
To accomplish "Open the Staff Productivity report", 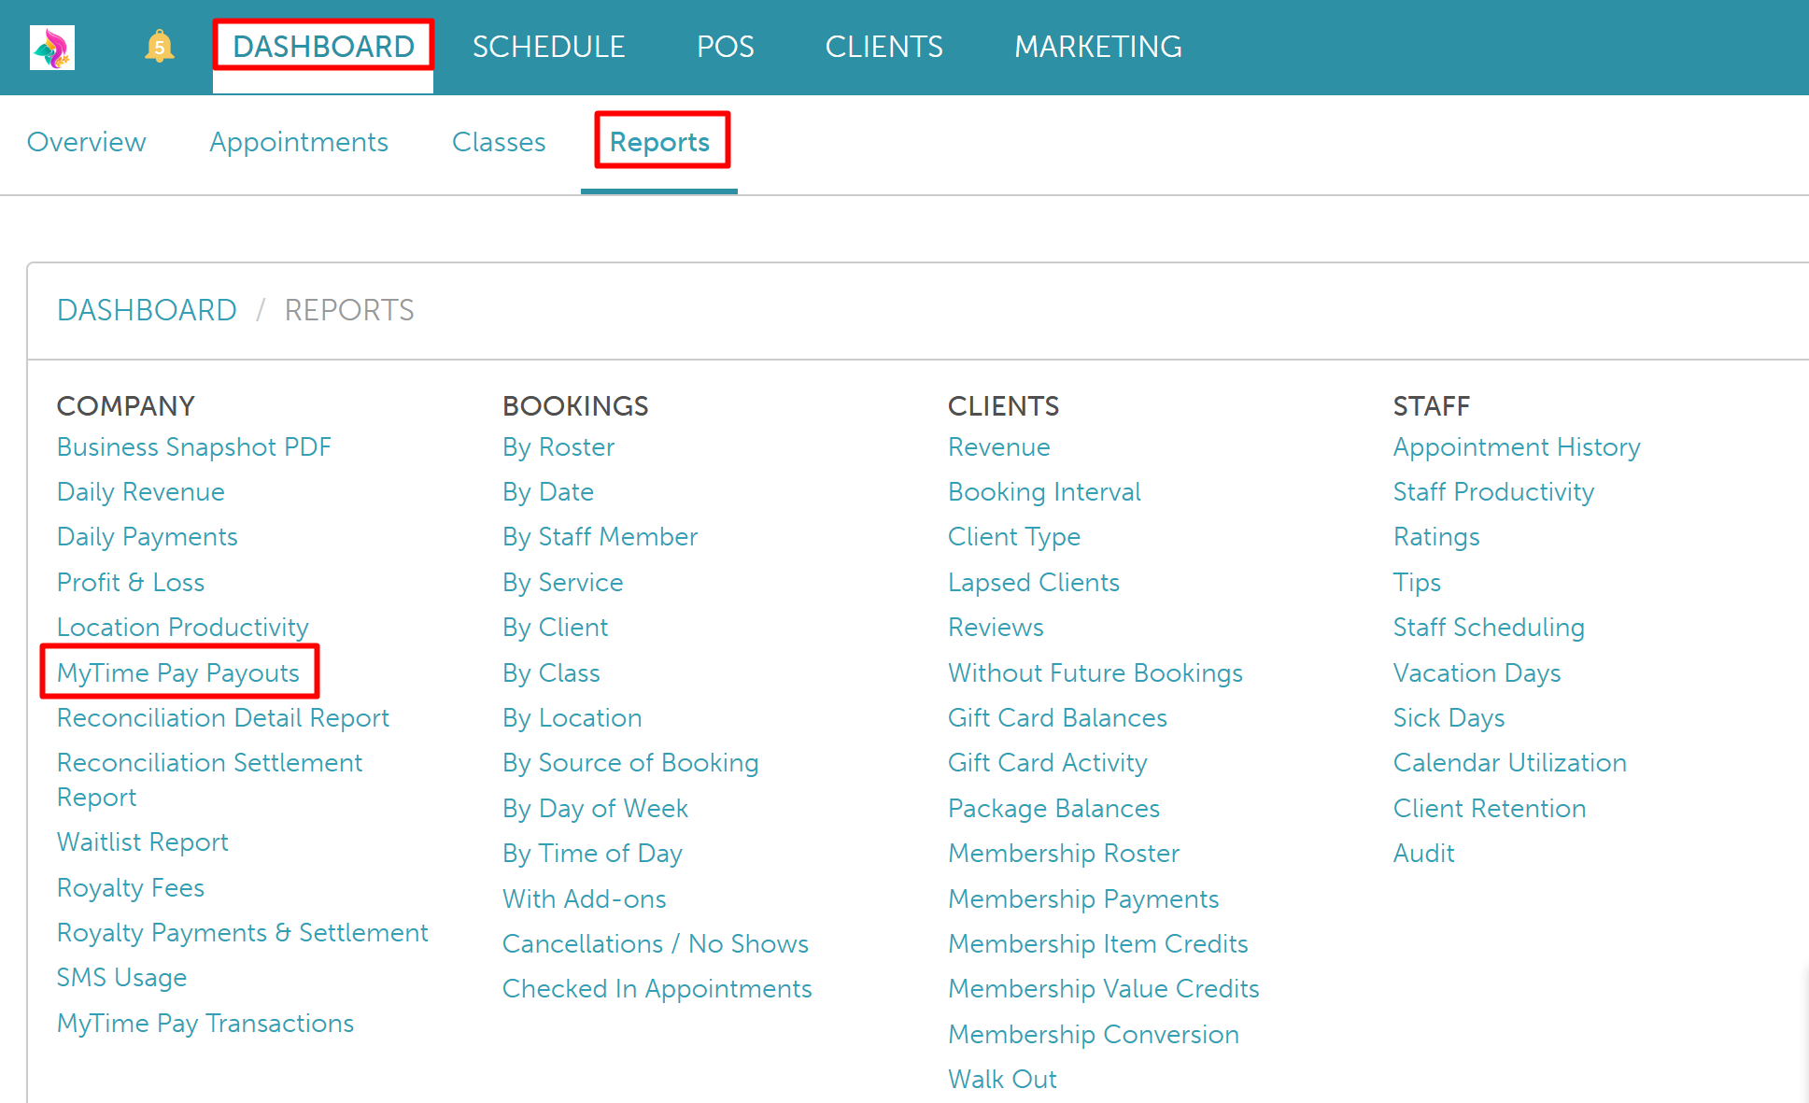I will point(1493,492).
